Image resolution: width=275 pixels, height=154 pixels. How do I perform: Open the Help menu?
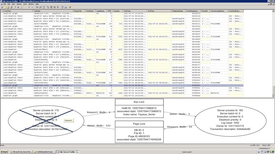tap(37, 4)
